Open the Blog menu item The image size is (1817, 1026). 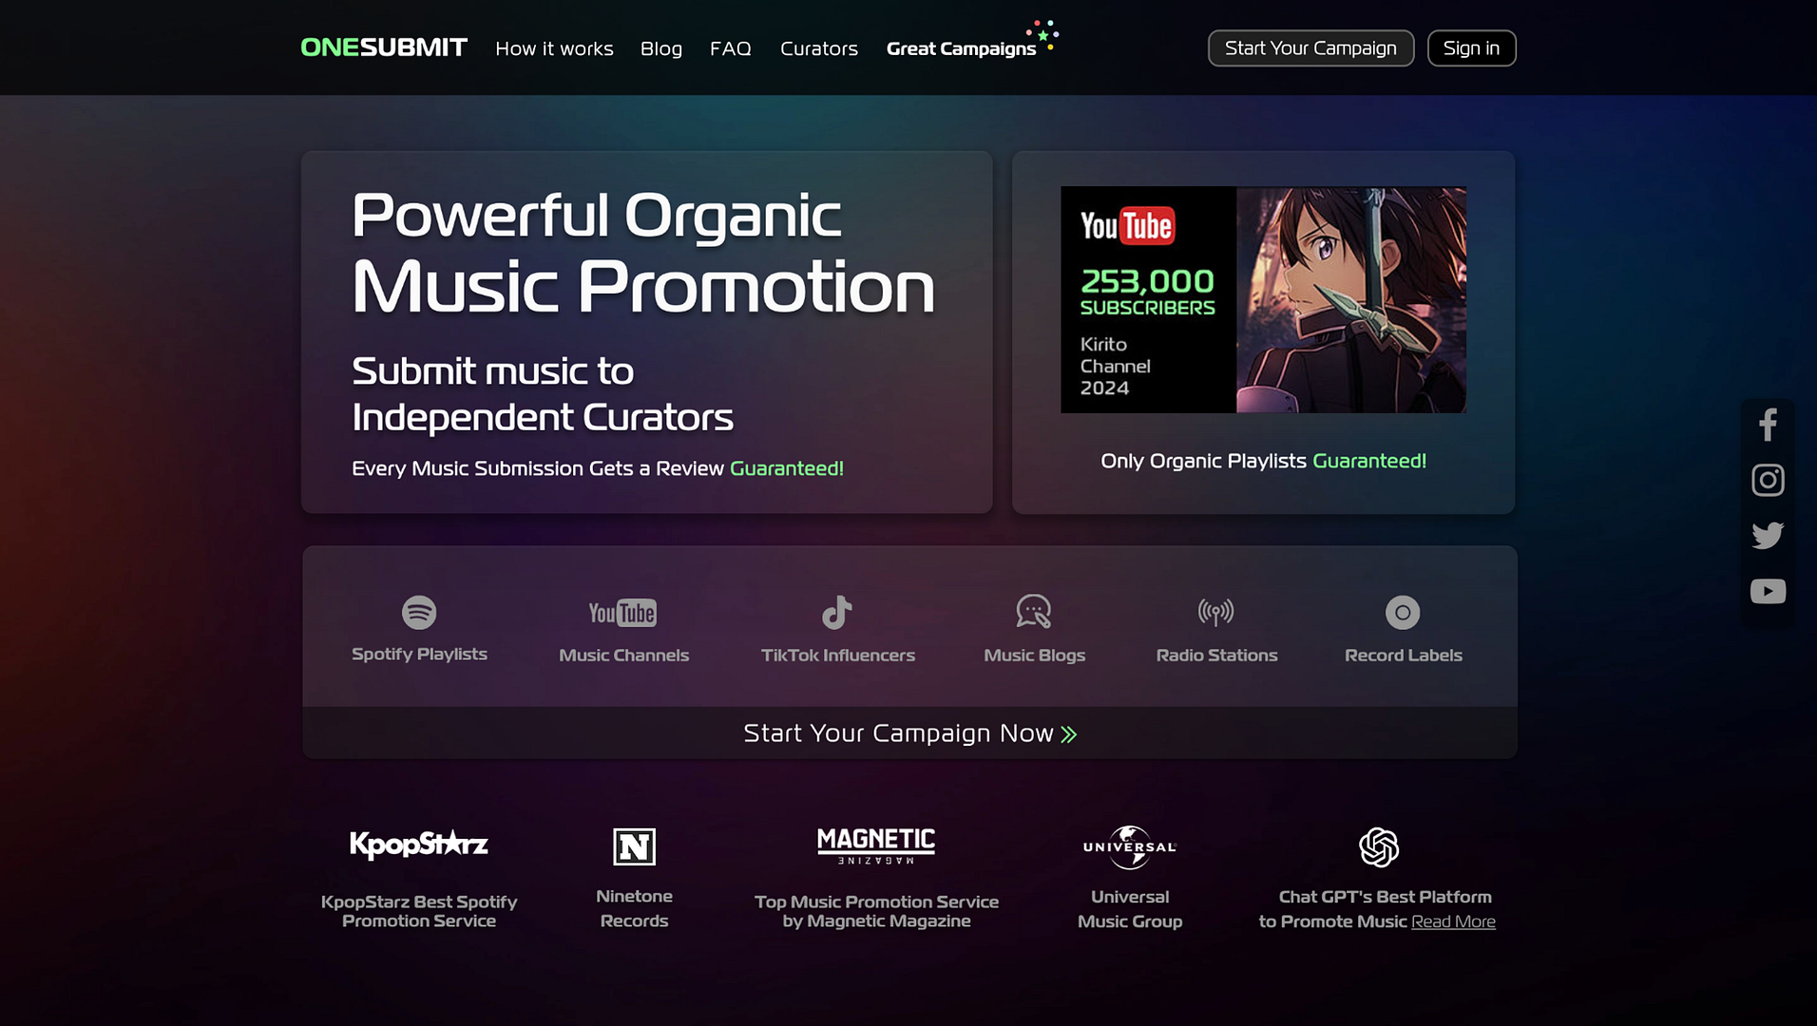661,48
